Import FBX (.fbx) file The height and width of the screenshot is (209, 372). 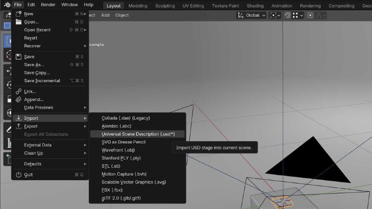coord(137,190)
